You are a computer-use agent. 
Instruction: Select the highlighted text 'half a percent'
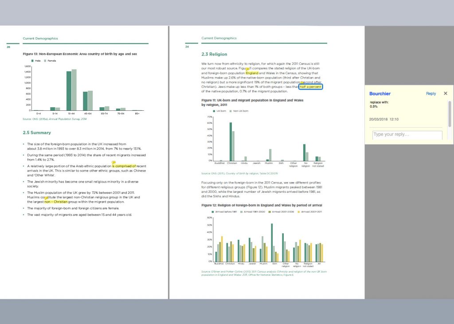point(310,87)
